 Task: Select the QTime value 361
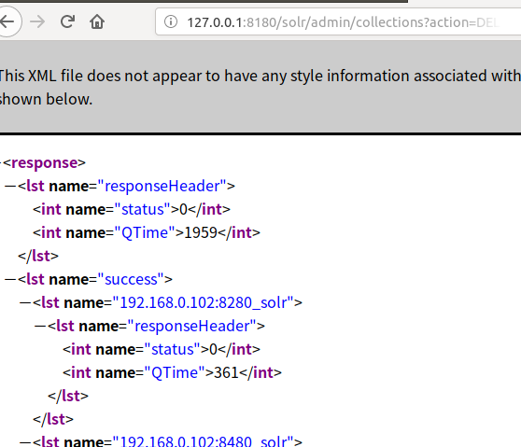coord(226,372)
